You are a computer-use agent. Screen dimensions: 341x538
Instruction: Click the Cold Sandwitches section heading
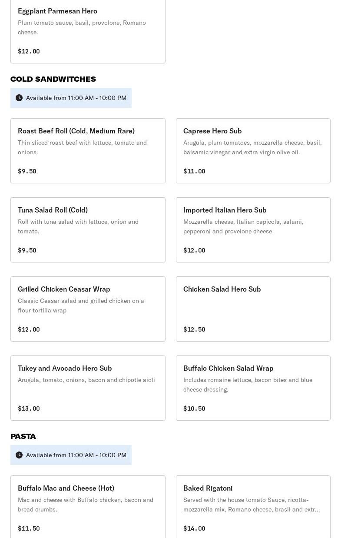pyautogui.click(x=53, y=79)
